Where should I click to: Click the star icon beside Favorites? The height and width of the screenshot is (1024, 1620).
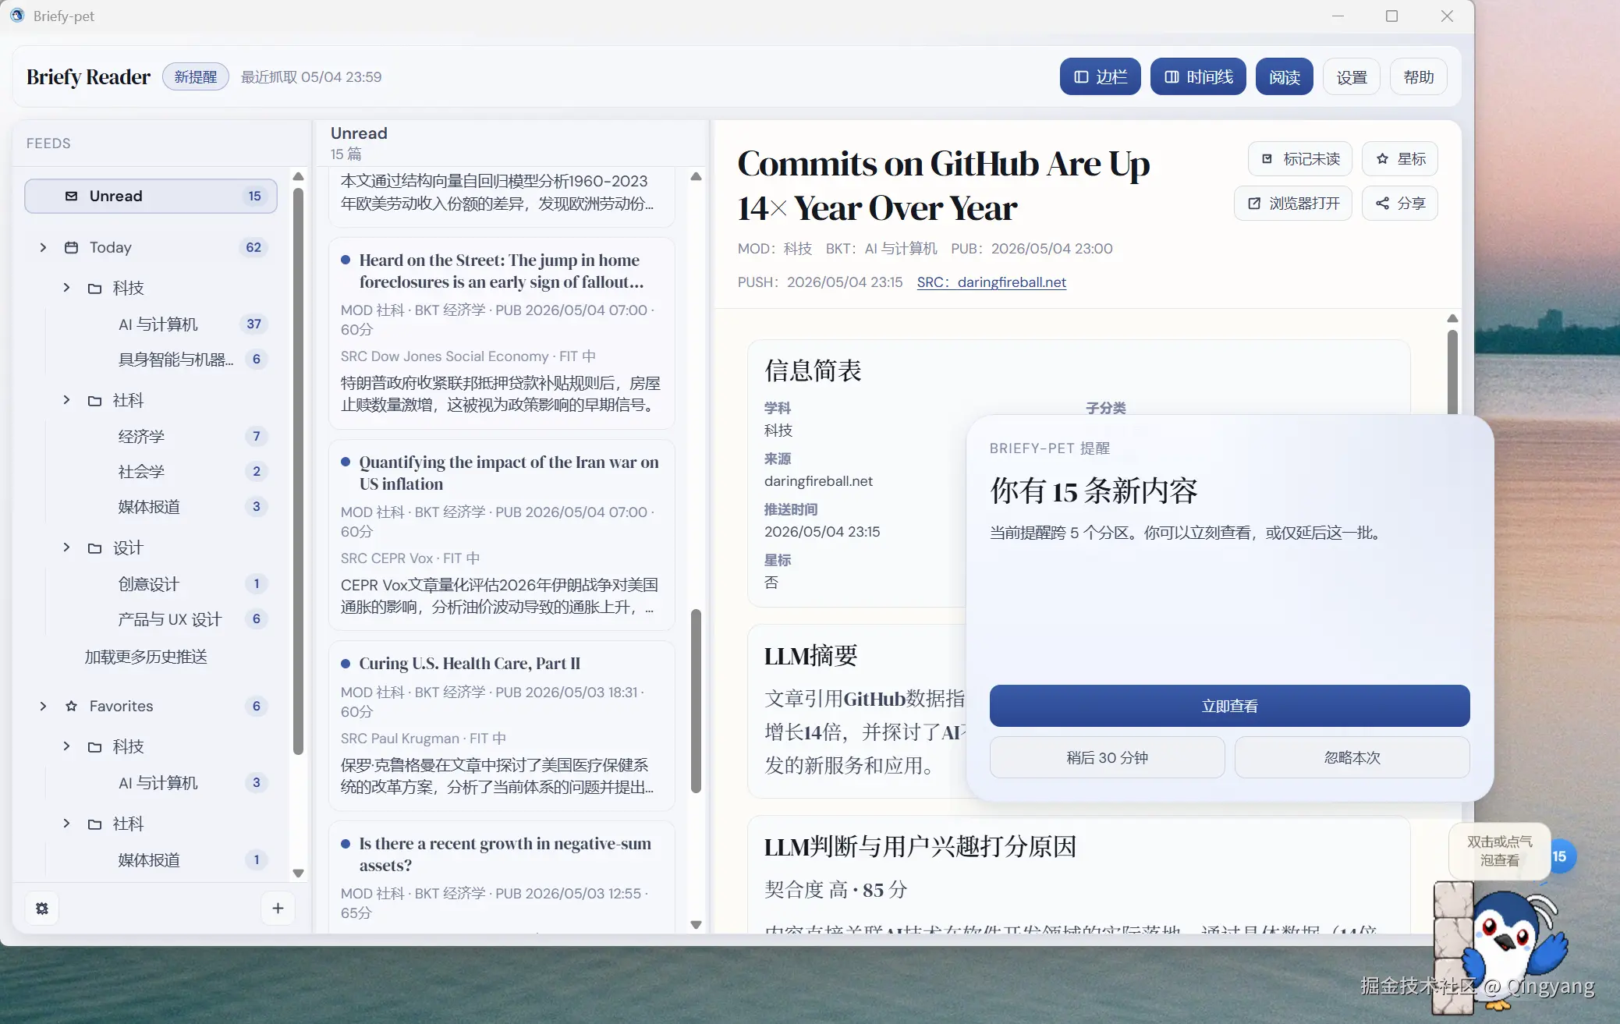pyautogui.click(x=71, y=706)
